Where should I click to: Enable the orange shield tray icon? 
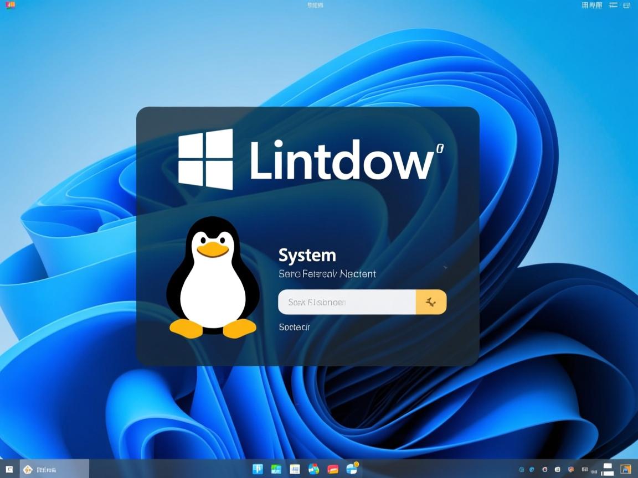point(571,469)
